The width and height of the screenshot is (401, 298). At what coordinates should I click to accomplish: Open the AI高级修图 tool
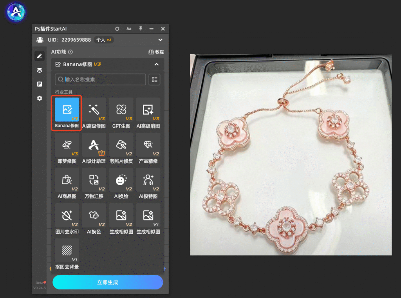pos(94,113)
